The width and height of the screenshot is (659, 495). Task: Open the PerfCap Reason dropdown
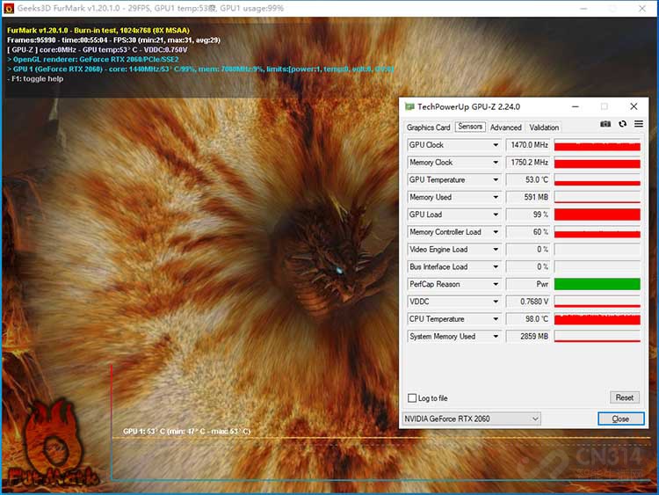496,284
